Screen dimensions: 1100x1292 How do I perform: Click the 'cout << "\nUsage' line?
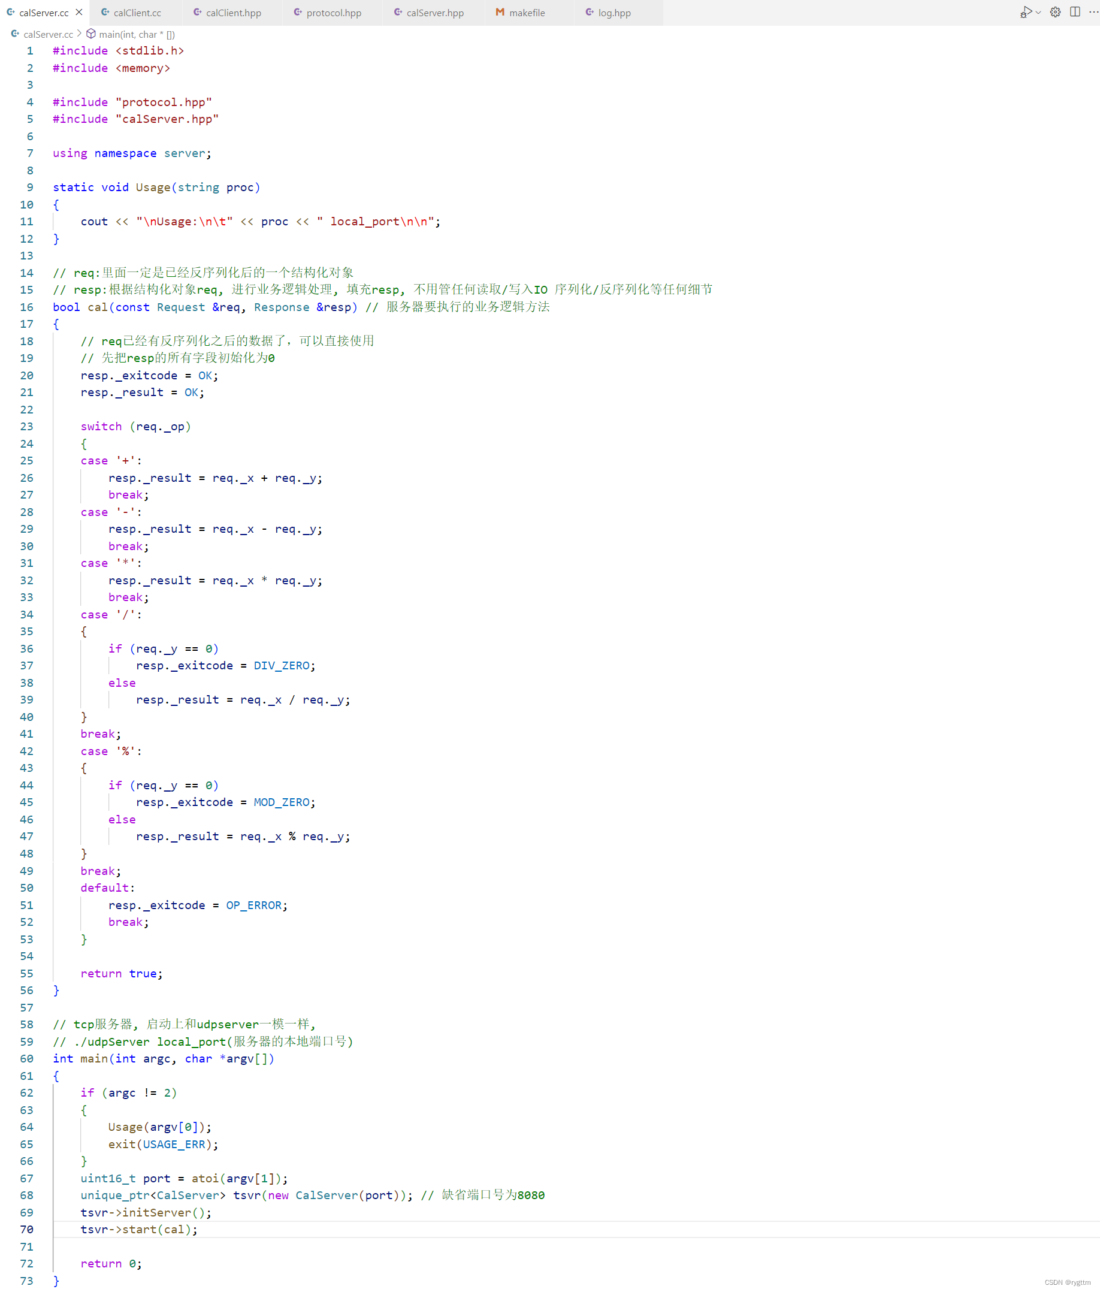pyautogui.click(x=261, y=221)
